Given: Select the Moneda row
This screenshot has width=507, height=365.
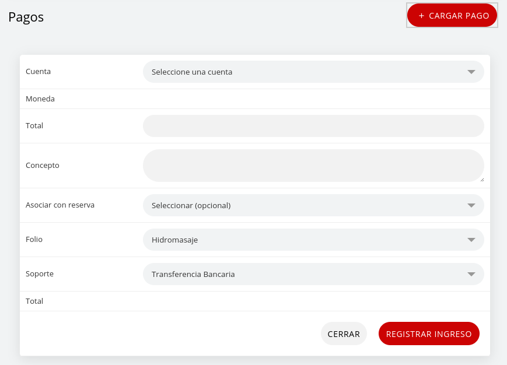Looking at the screenshot, I should point(40,99).
